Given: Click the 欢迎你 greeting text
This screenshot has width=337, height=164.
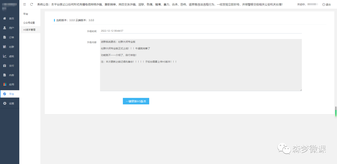Looking at the screenshot, I should tap(301, 4).
